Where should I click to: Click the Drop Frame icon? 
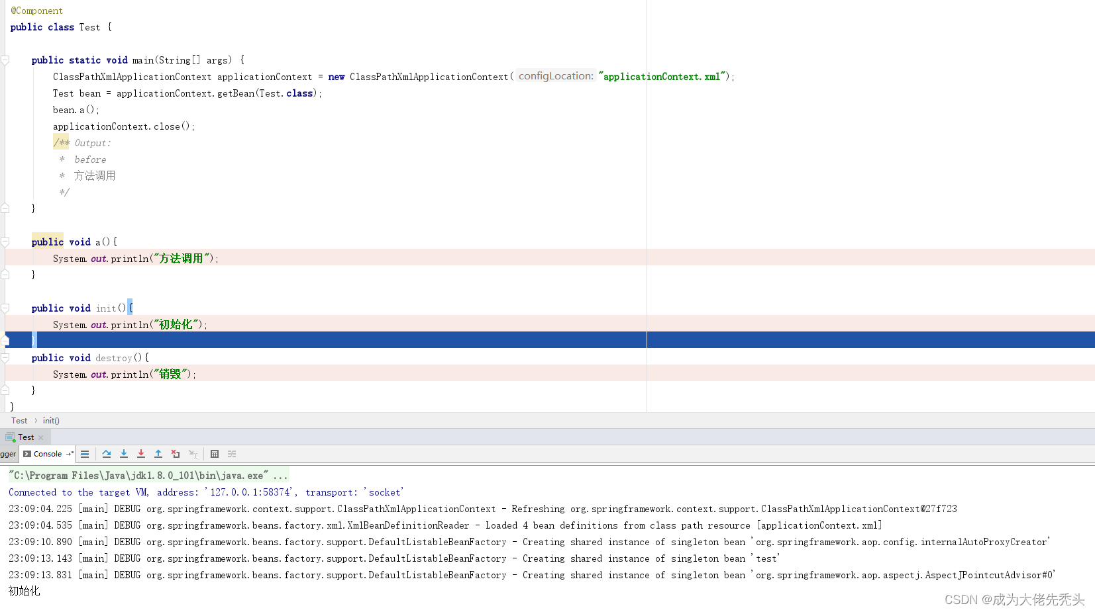point(176,454)
